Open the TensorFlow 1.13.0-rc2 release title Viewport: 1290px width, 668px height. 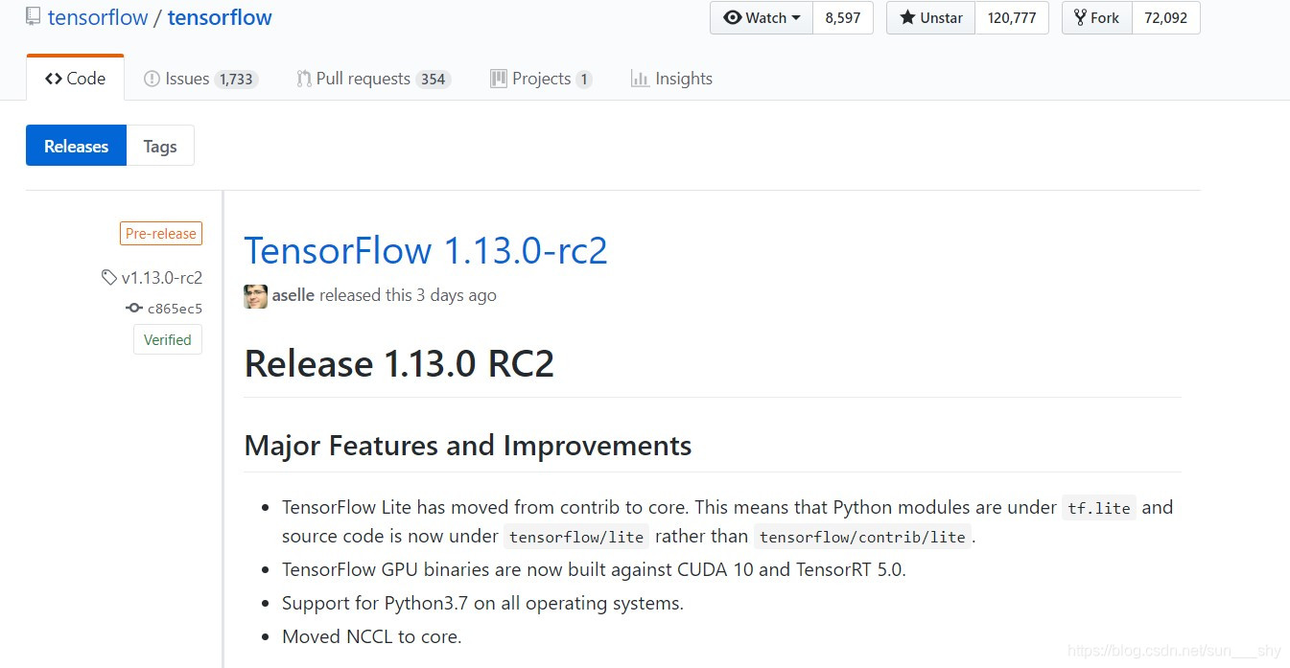[426, 251]
